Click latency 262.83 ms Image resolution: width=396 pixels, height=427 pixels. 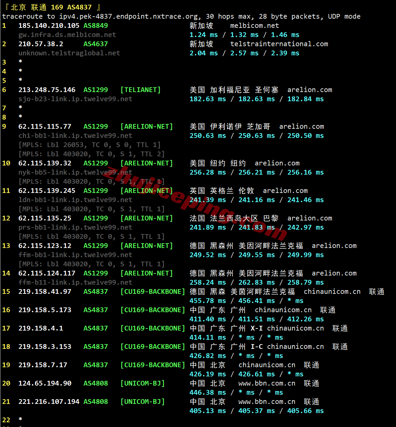click(257, 282)
